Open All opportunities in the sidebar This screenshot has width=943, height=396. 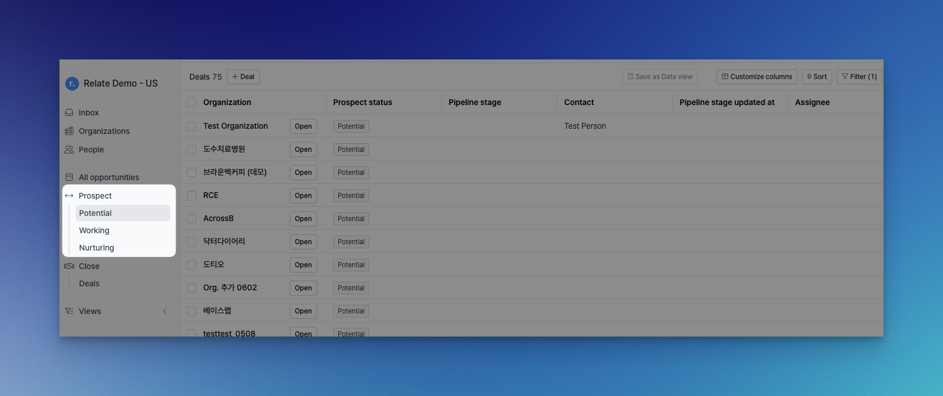[x=109, y=177]
